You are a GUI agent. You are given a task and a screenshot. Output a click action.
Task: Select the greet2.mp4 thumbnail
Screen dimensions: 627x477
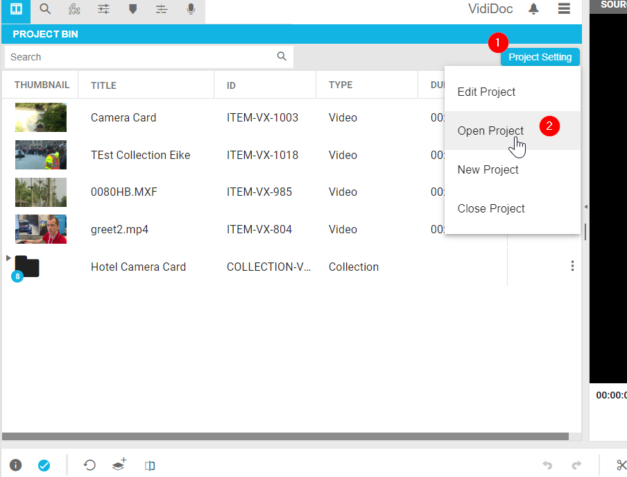(x=41, y=229)
